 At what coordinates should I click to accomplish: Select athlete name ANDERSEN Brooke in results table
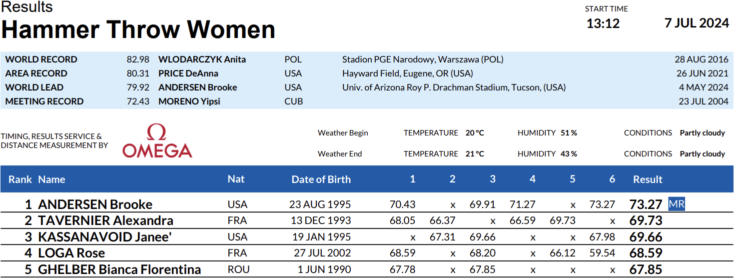click(x=95, y=204)
